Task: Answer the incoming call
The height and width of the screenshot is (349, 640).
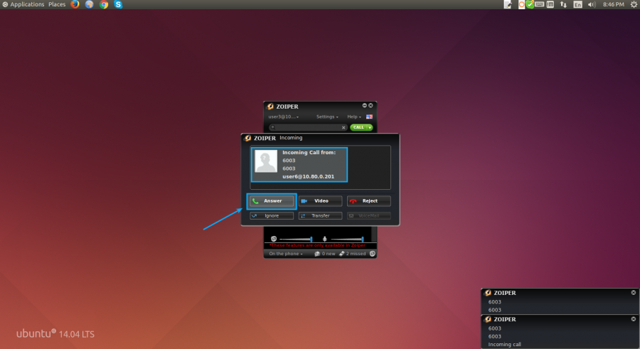Action: click(x=272, y=201)
